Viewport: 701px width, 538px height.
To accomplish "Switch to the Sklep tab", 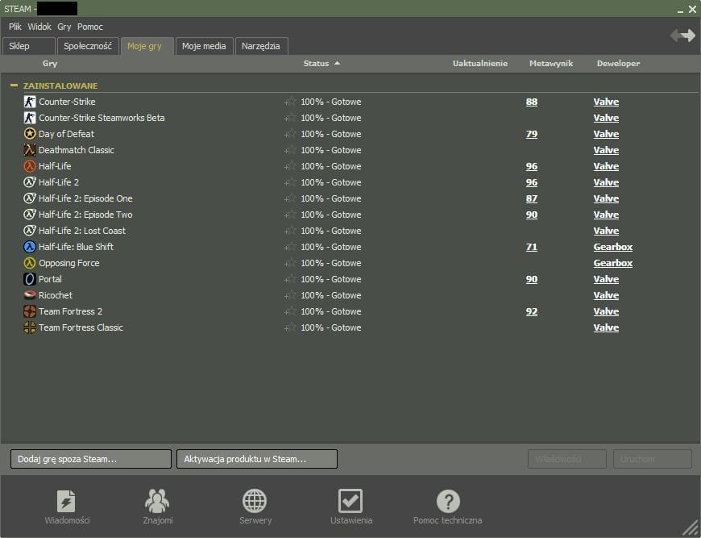I will [29, 46].
